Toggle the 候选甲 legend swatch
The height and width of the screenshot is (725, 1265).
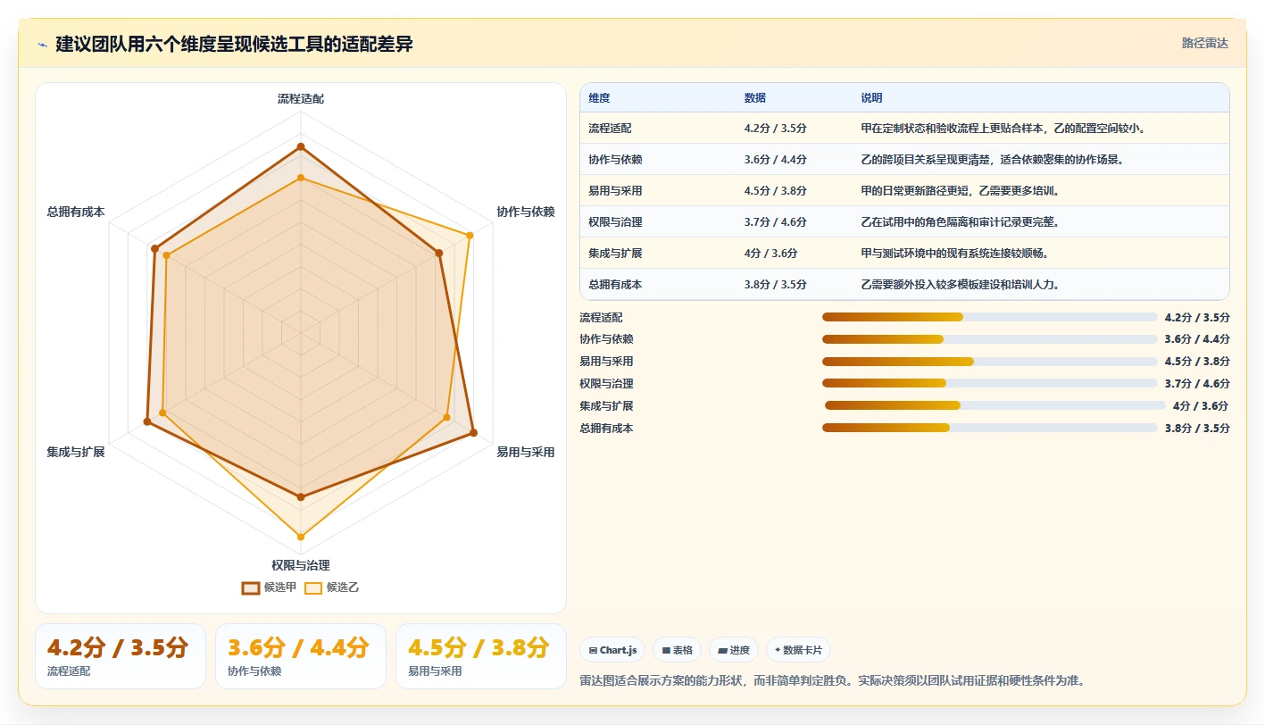pyautogui.click(x=251, y=587)
